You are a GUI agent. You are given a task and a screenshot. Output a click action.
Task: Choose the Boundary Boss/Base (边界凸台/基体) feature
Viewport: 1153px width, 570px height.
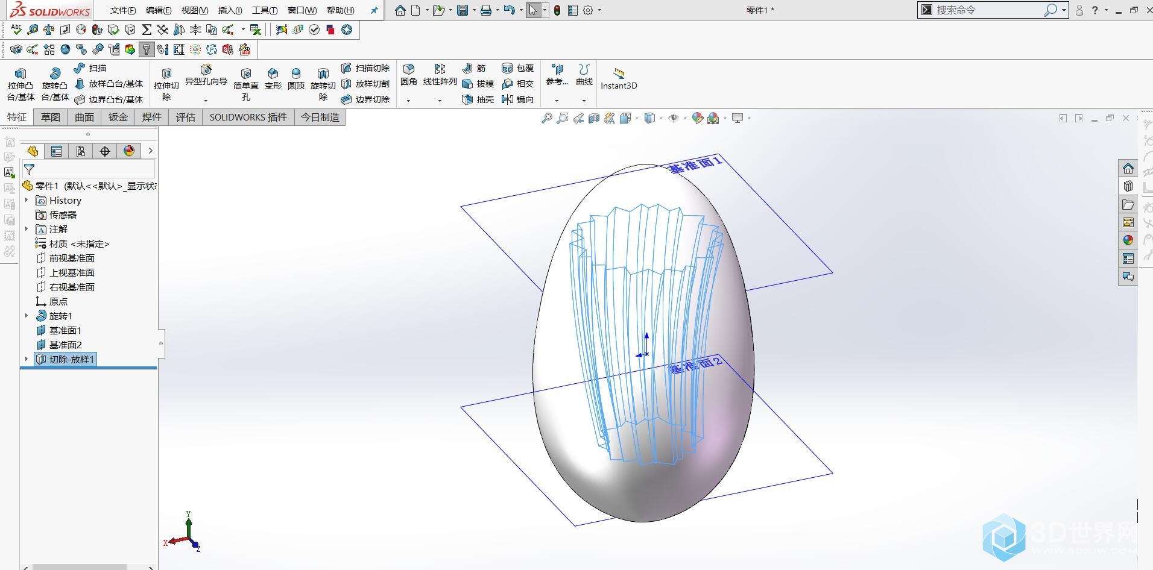point(109,99)
